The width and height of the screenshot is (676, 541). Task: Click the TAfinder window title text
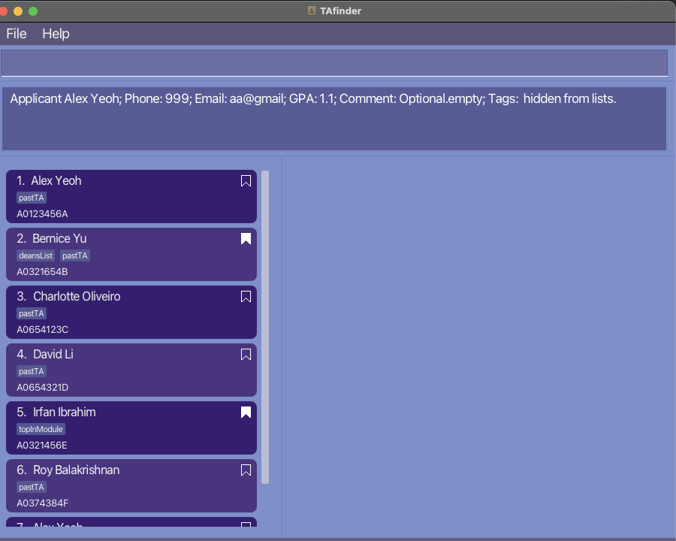(340, 11)
